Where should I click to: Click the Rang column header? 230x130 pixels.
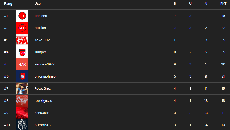pyautogui.click(x=8, y=4)
